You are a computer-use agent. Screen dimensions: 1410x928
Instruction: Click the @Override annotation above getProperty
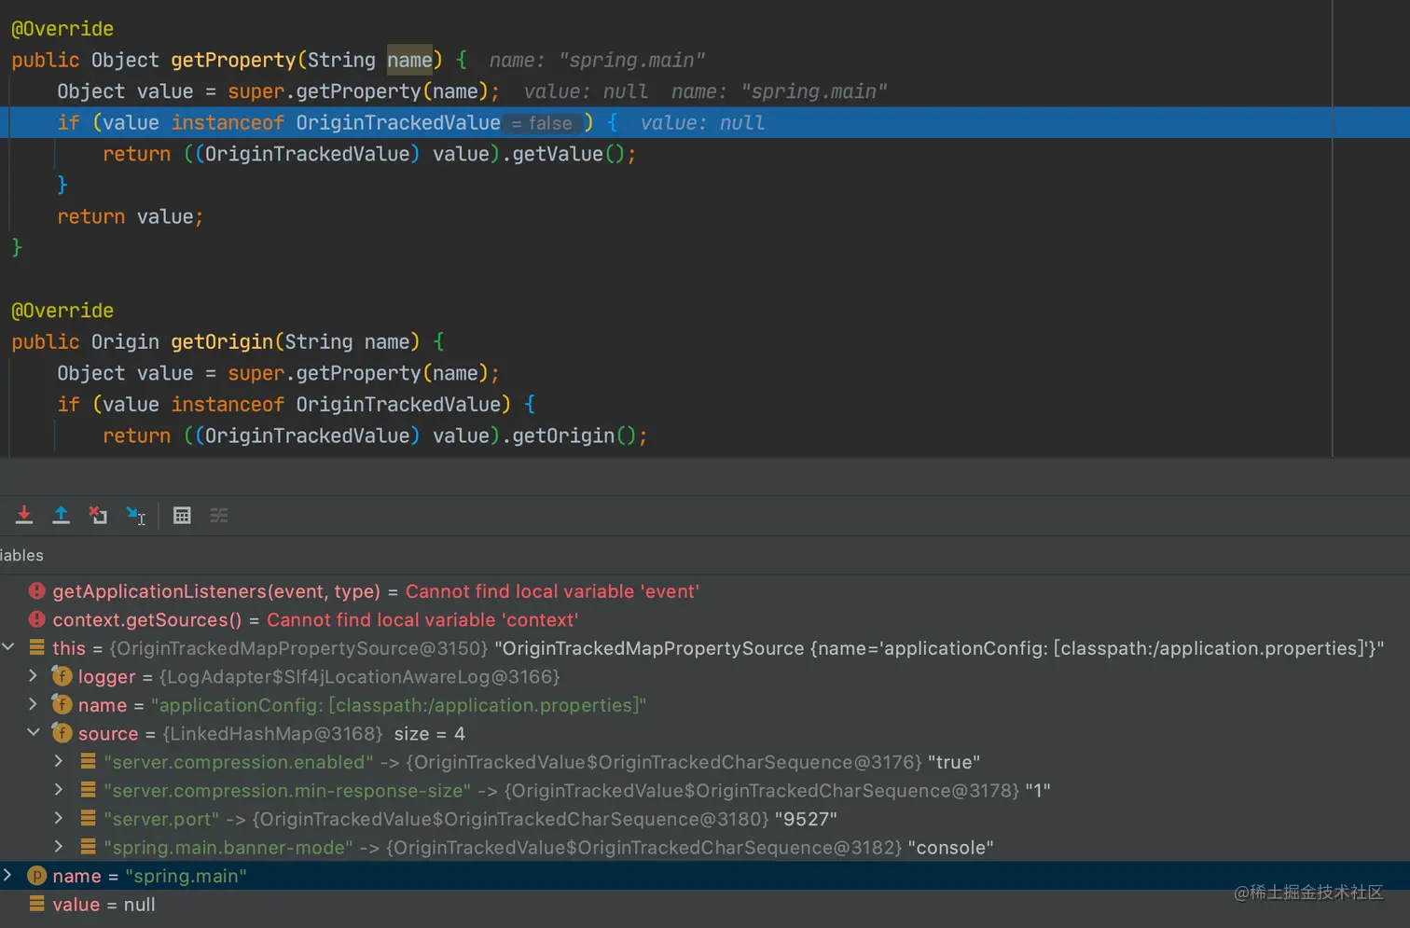click(62, 29)
